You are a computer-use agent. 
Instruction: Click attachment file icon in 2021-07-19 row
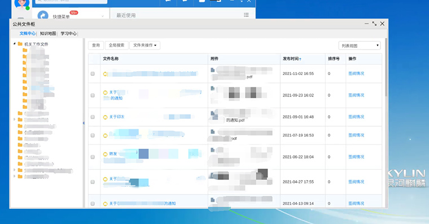tap(212, 131)
